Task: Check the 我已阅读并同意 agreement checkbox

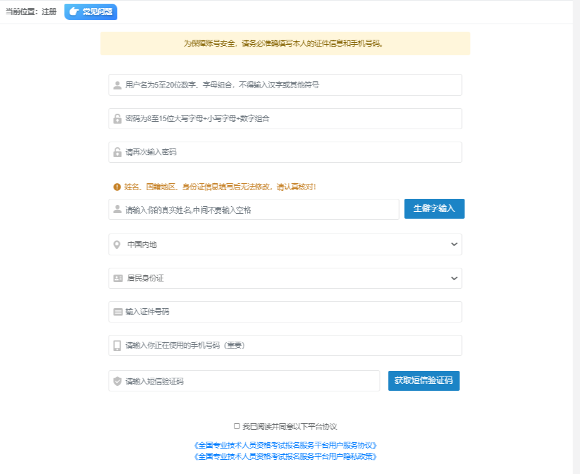Action: (237, 426)
